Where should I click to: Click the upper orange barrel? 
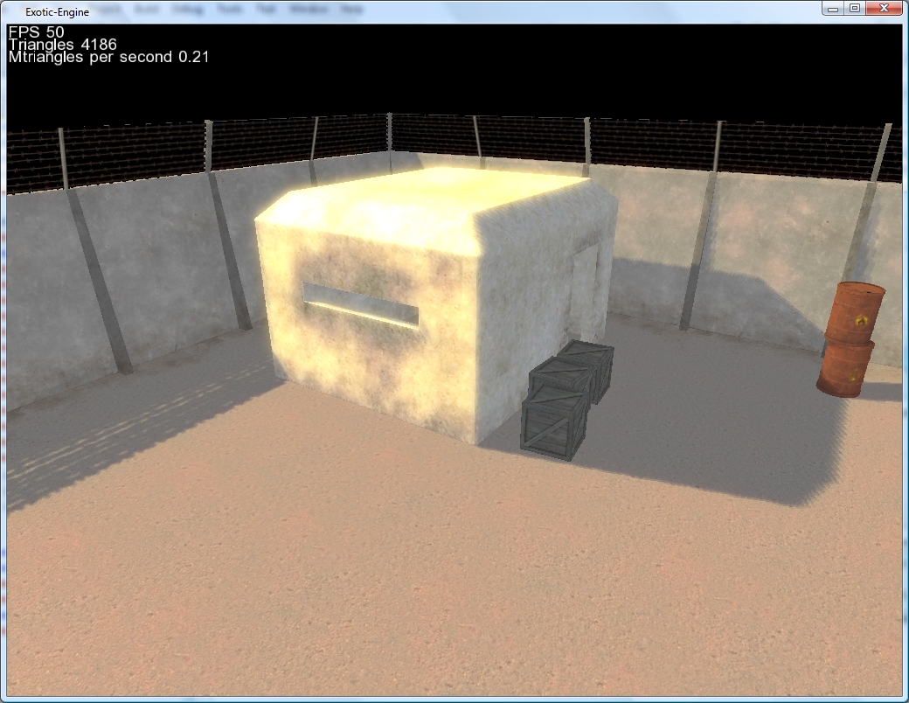click(x=857, y=312)
